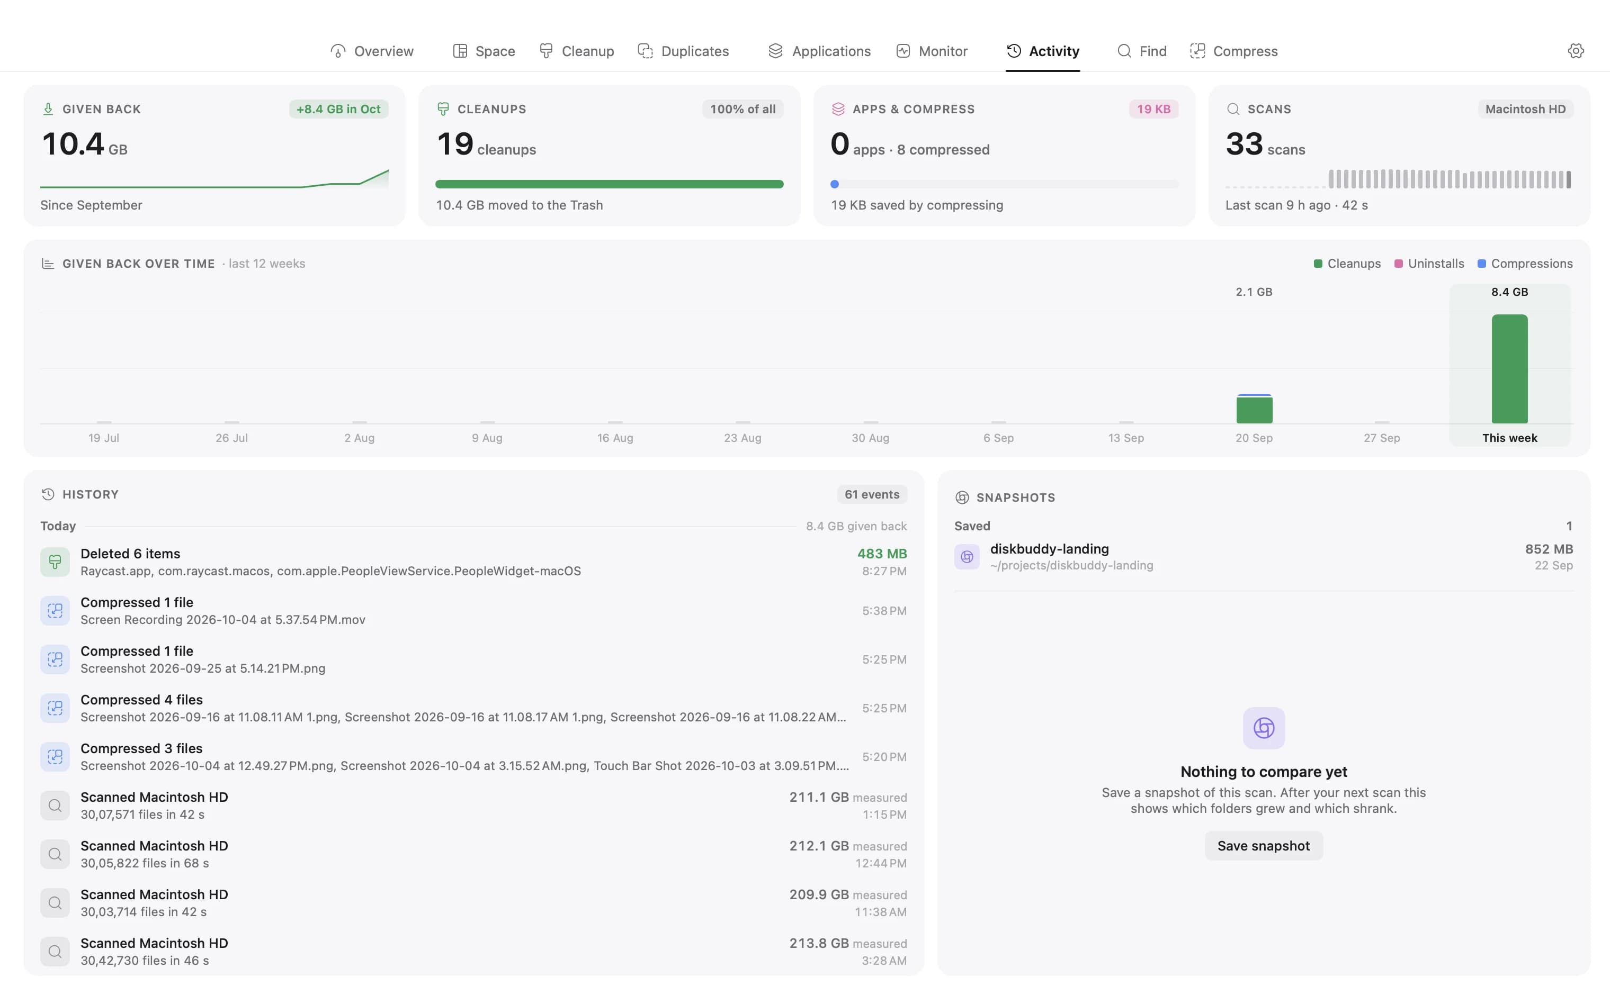Switch to the Space tab
1610x995 pixels.
[x=484, y=51]
